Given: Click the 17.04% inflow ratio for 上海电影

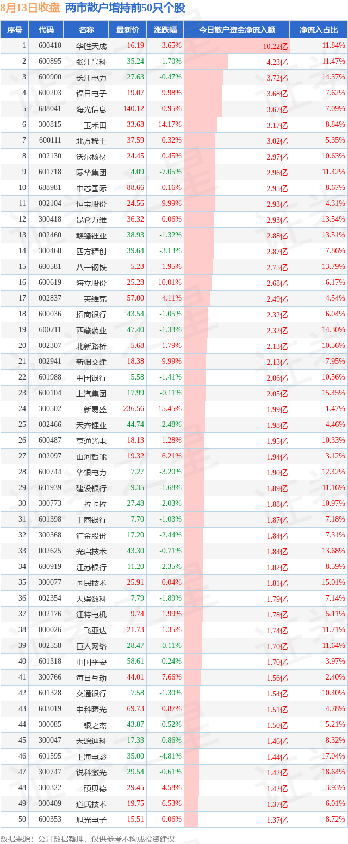Looking at the screenshot, I should pyautogui.click(x=334, y=756).
